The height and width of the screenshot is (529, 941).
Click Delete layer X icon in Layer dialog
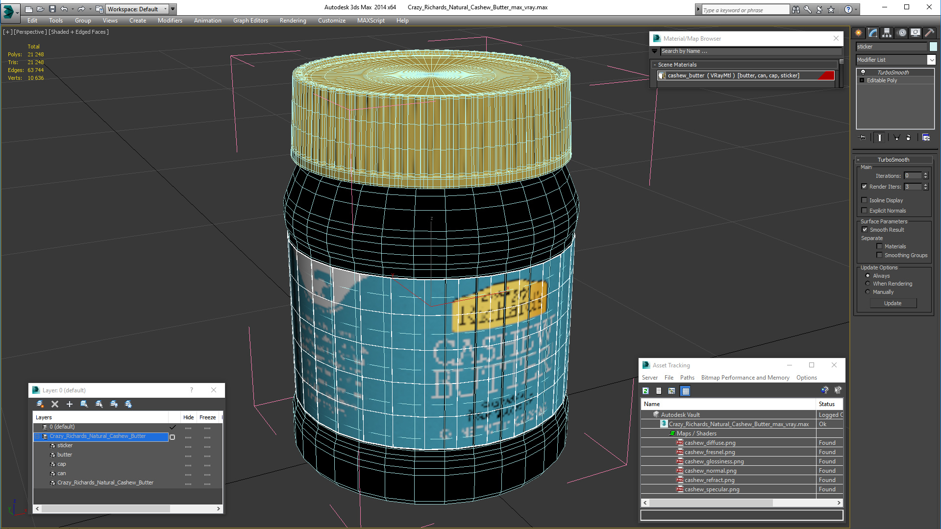pos(55,404)
